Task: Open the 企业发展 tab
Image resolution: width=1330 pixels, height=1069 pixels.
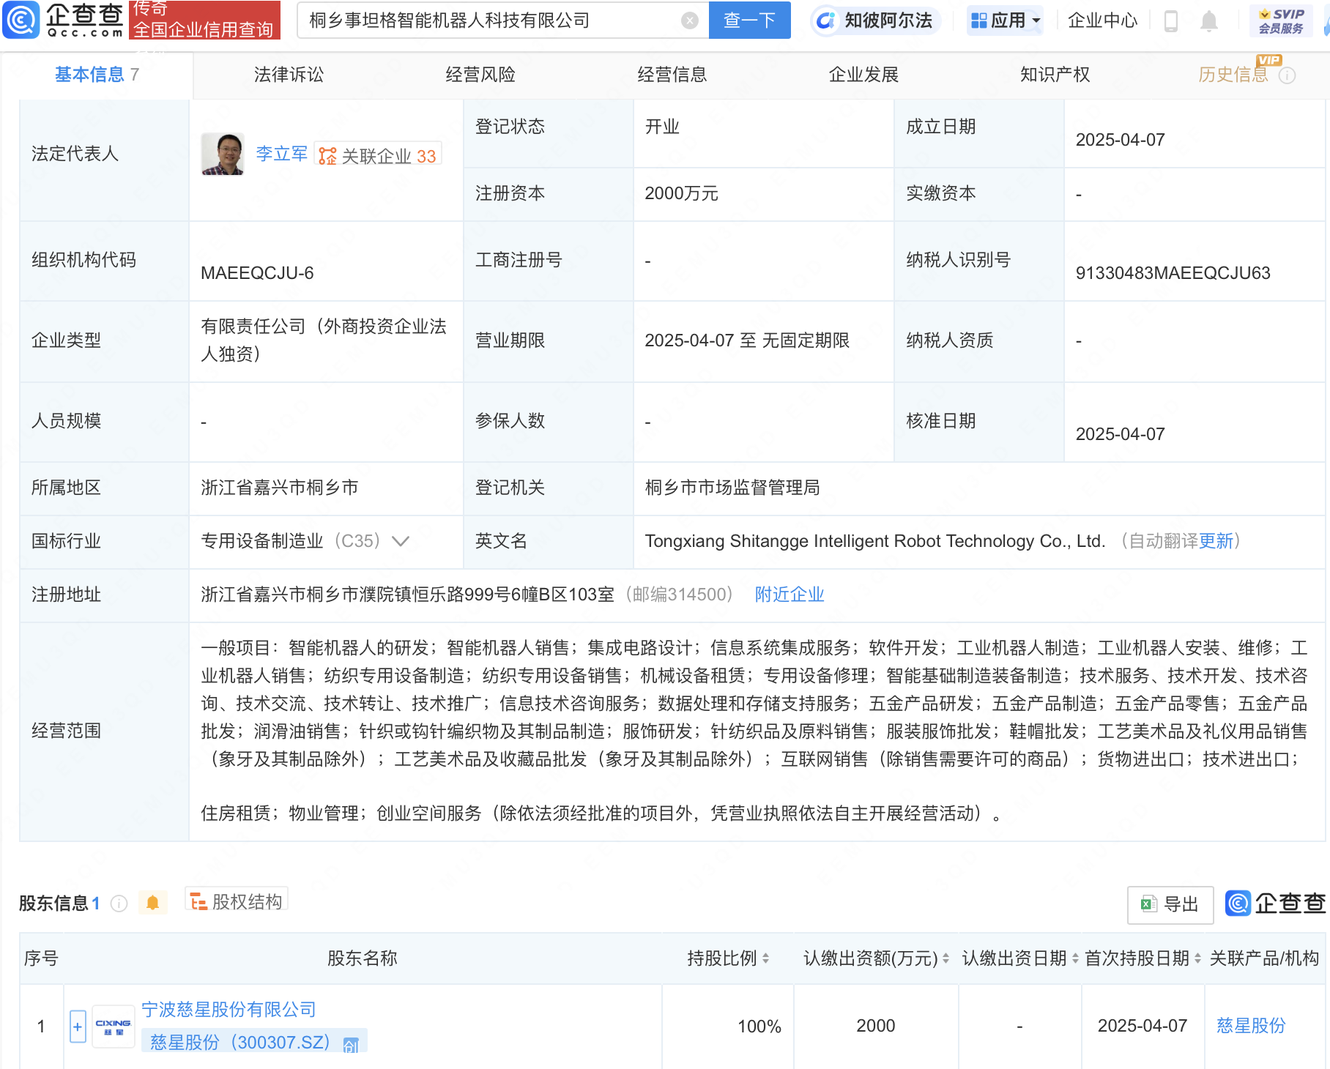Action: (x=863, y=75)
